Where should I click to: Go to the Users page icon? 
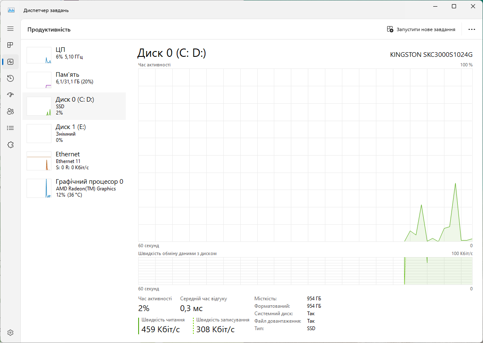pyautogui.click(x=10, y=111)
